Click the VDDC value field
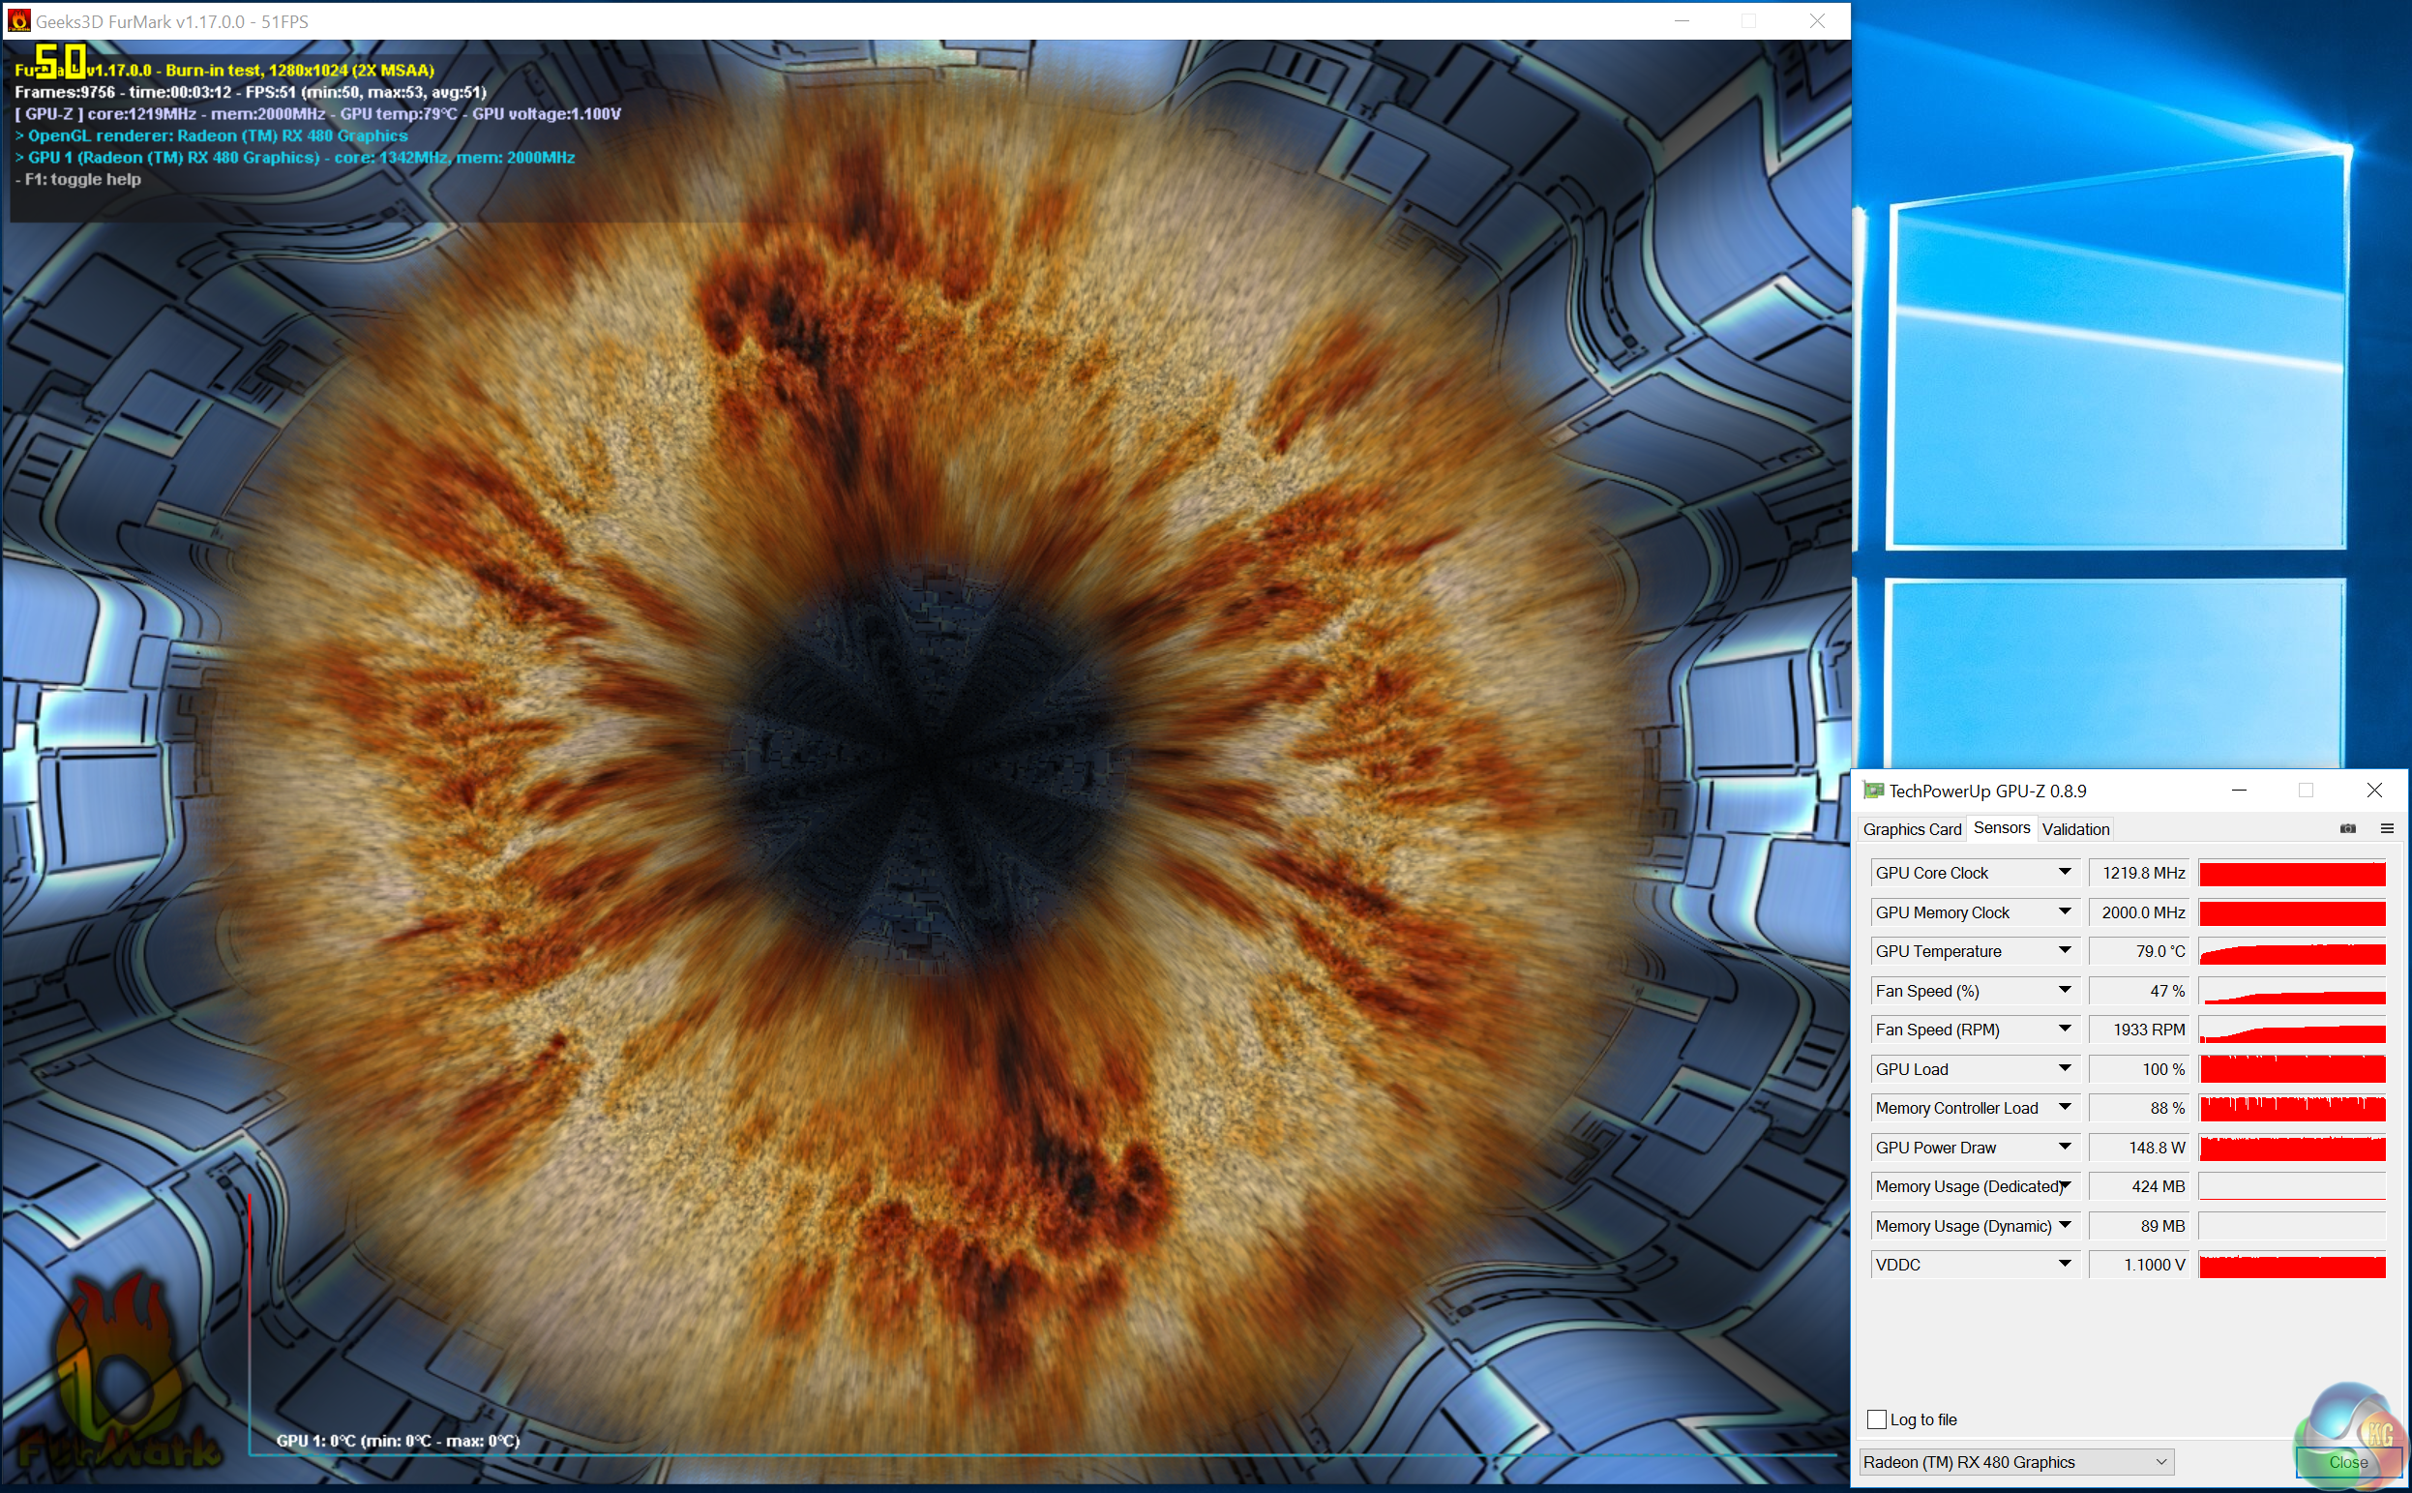Image resolution: width=2412 pixels, height=1493 pixels. (x=2138, y=1265)
